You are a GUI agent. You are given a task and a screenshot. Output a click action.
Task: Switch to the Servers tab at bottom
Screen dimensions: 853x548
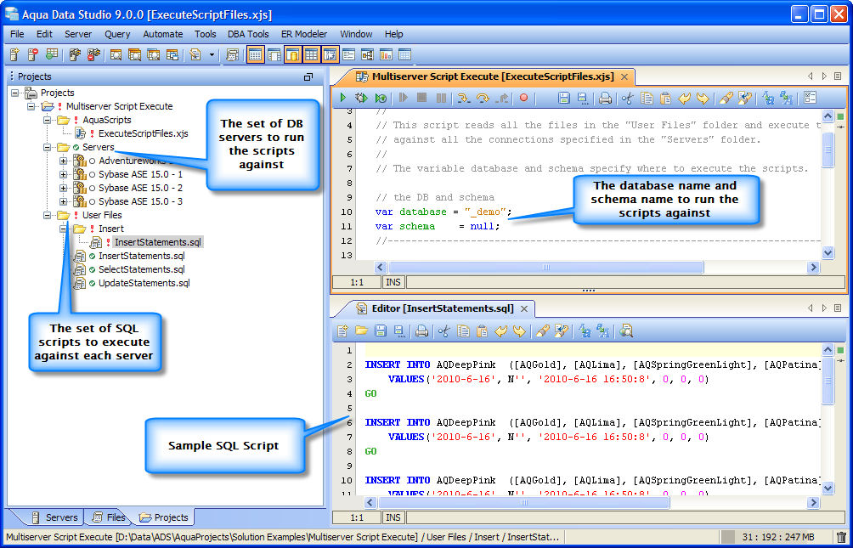pyautogui.click(x=54, y=517)
